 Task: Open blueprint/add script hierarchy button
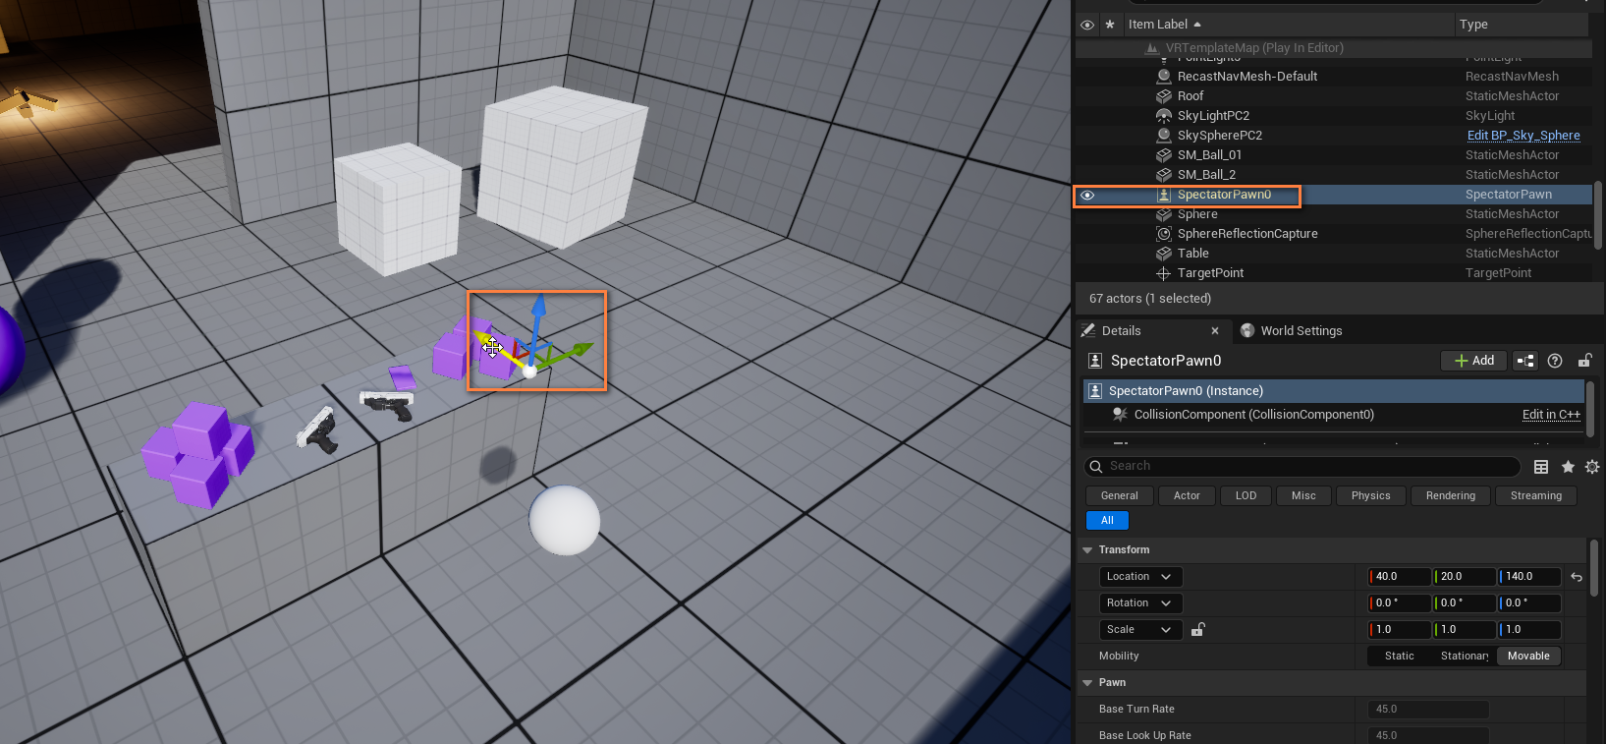coord(1525,361)
